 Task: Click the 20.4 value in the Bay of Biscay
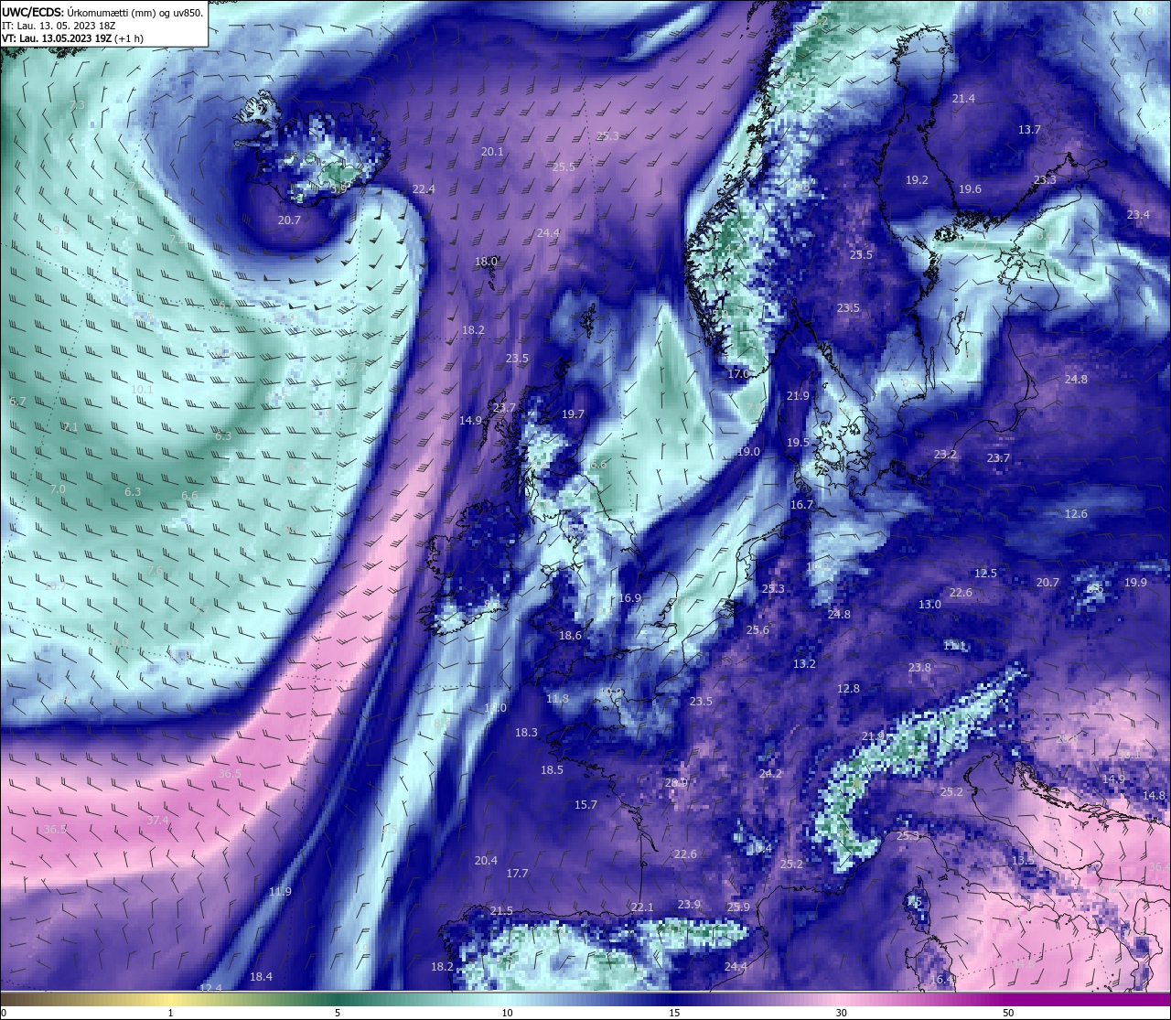(486, 861)
